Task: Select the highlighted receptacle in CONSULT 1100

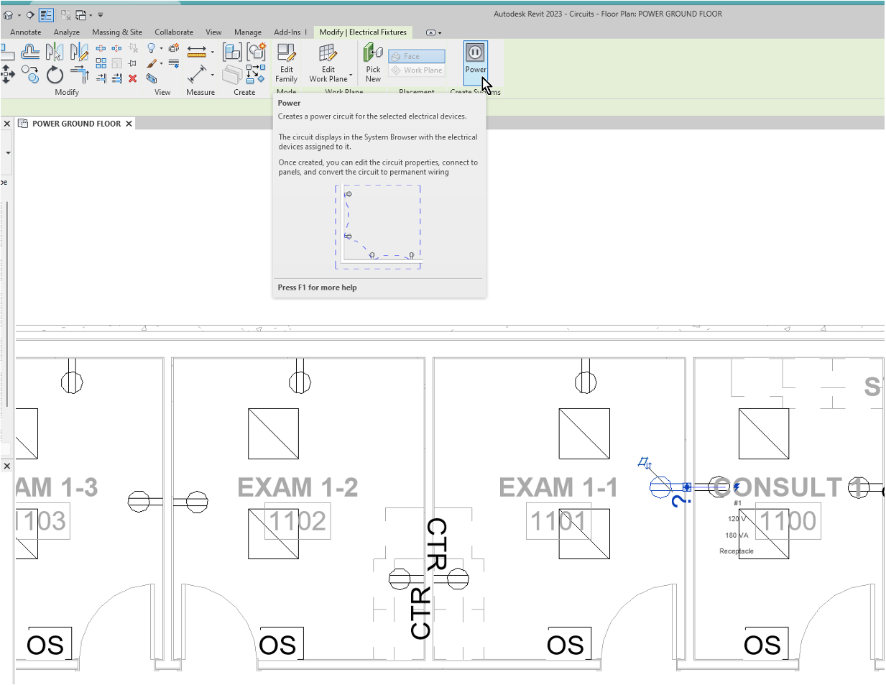Action: 661,487
